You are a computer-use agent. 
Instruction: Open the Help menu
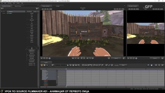[22, 3]
